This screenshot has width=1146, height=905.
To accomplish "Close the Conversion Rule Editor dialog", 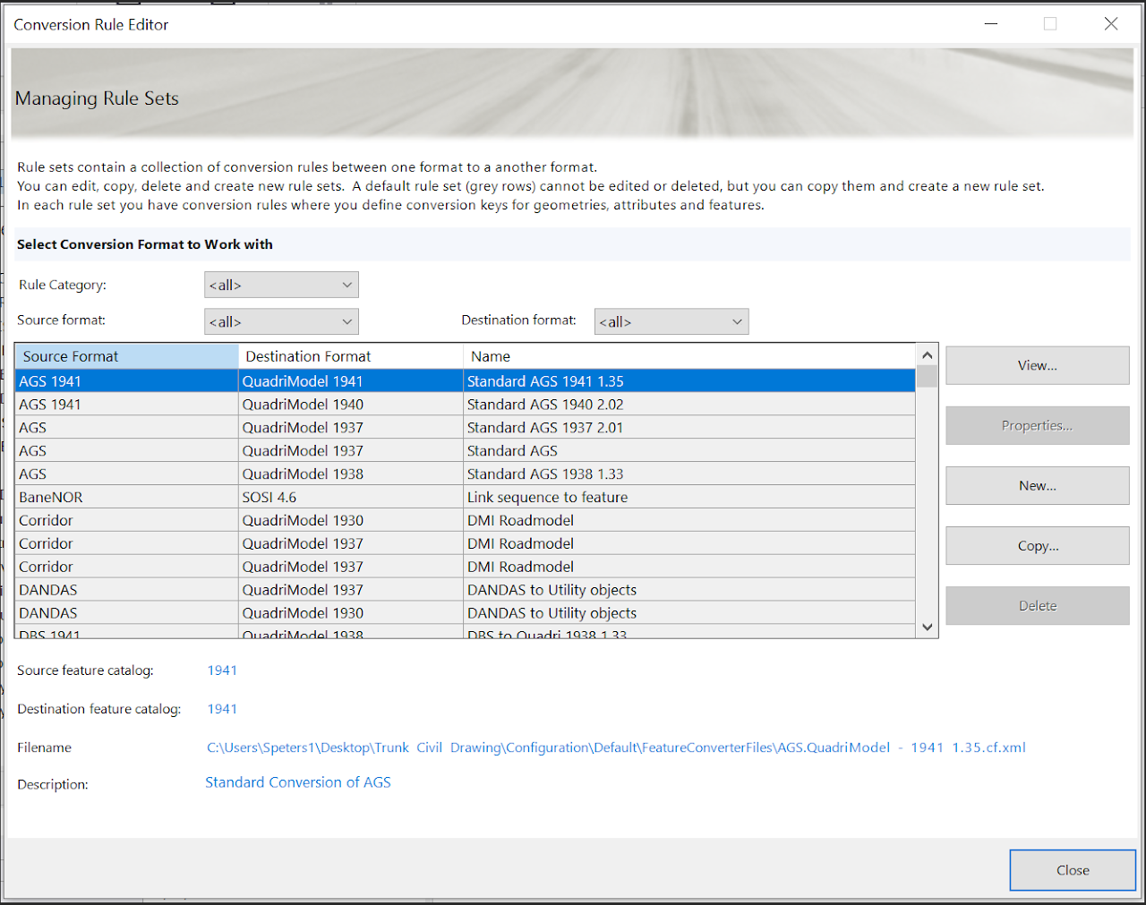I will click(x=1073, y=870).
